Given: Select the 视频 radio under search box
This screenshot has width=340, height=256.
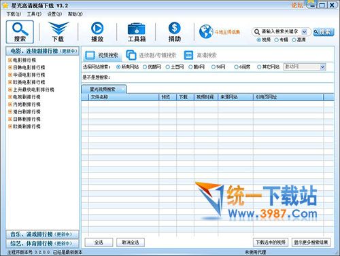Looking at the screenshot, I should (258, 40).
